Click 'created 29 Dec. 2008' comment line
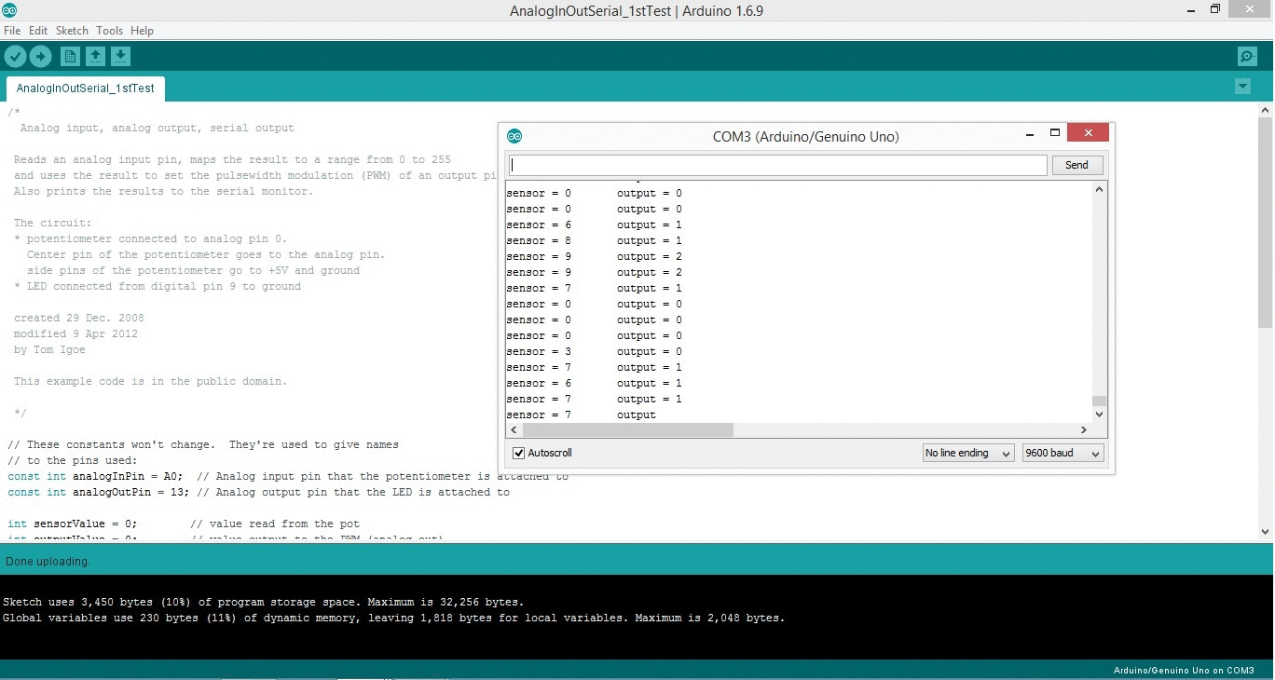 (79, 318)
